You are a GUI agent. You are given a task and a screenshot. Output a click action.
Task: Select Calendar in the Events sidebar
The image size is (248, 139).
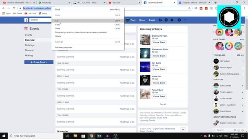pyautogui.click(x=30, y=40)
